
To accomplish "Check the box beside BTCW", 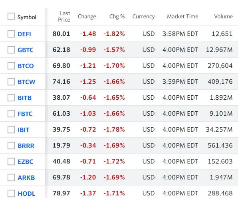I will coord(11,82).
